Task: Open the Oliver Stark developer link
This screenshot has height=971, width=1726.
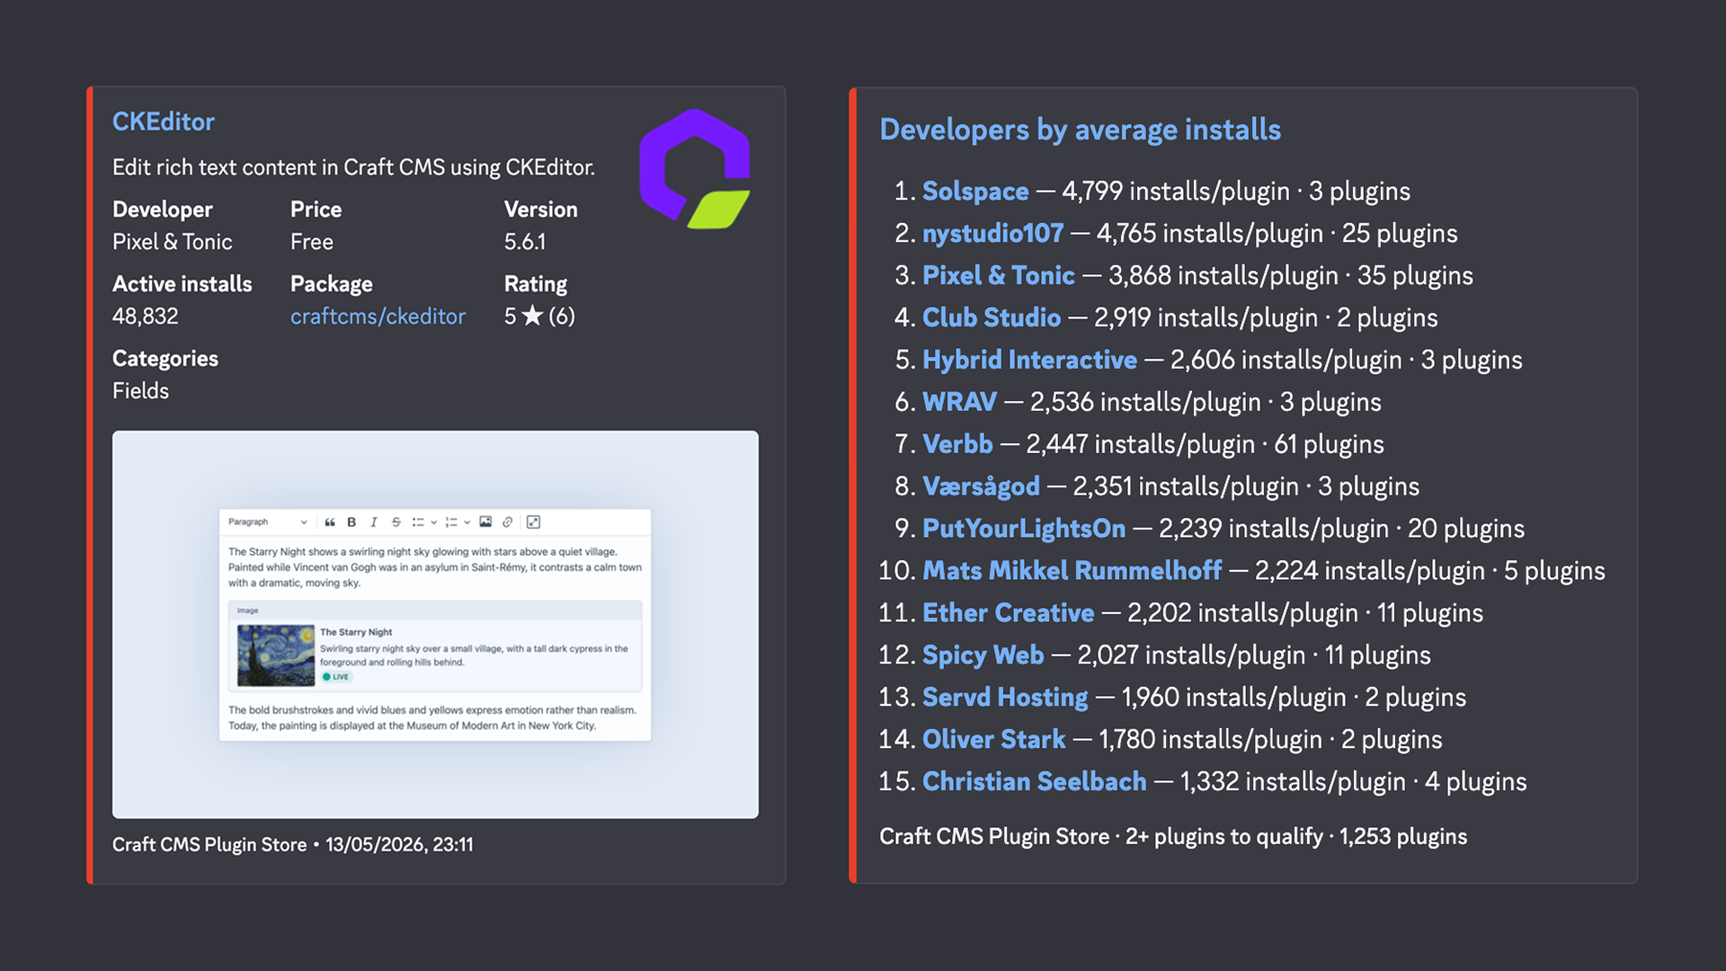Action: [x=993, y=740]
